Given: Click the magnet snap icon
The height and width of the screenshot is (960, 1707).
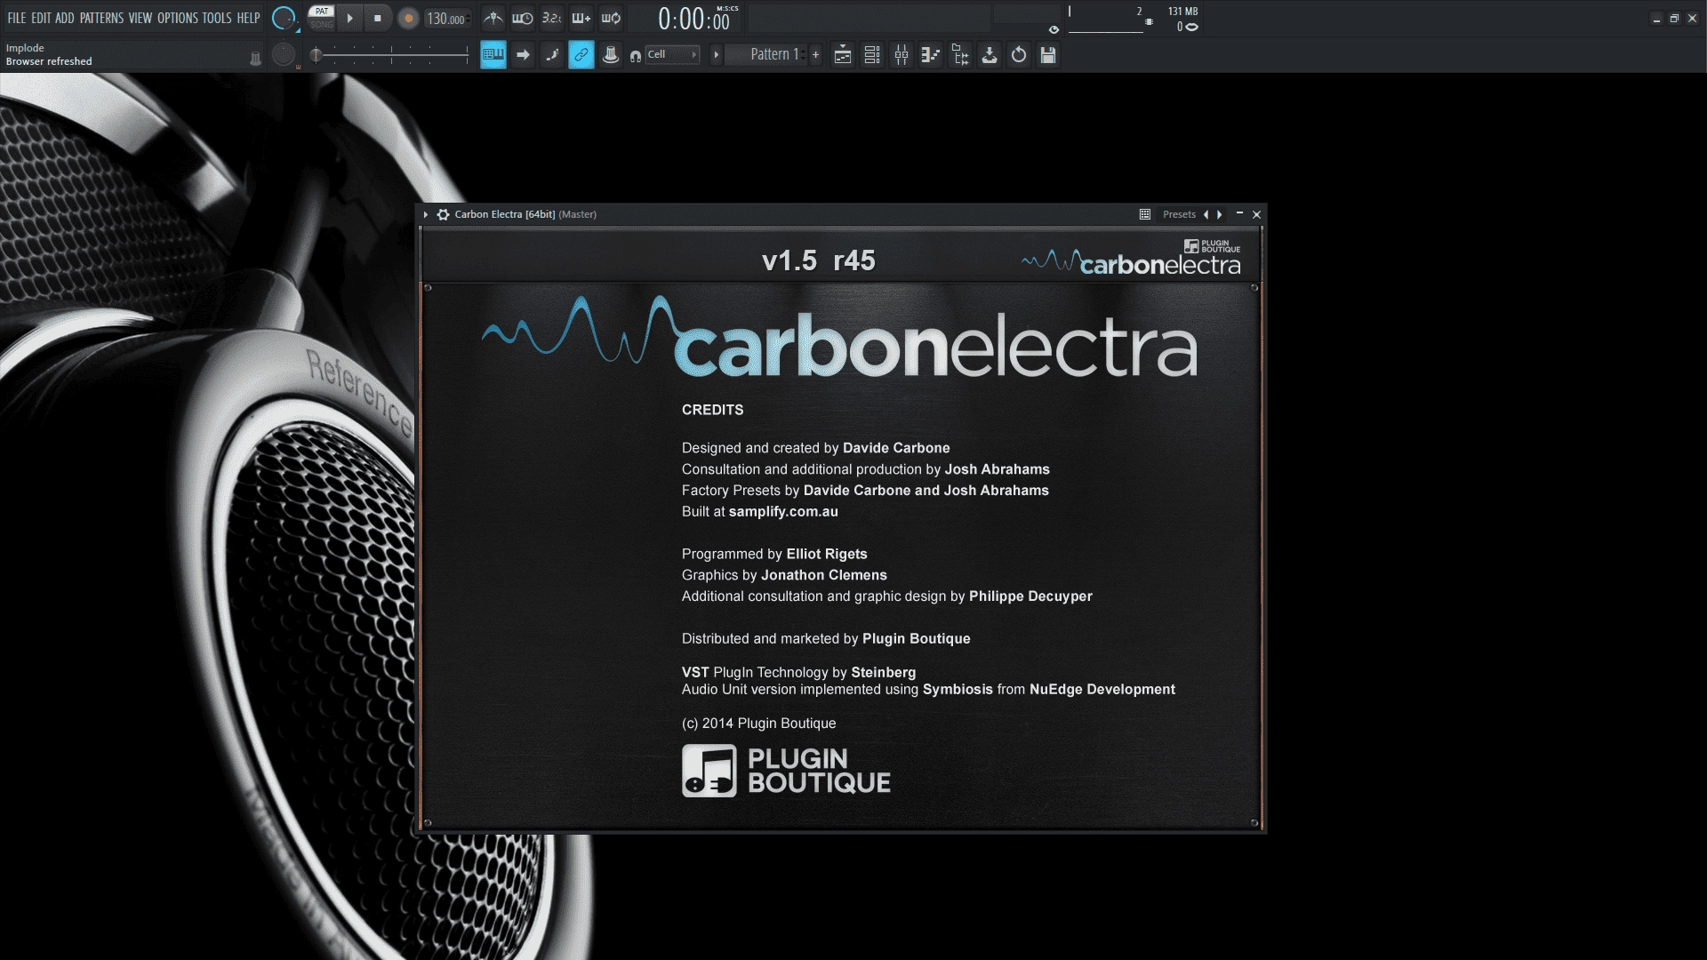Looking at the screenshot, I should tap(635, 56).
